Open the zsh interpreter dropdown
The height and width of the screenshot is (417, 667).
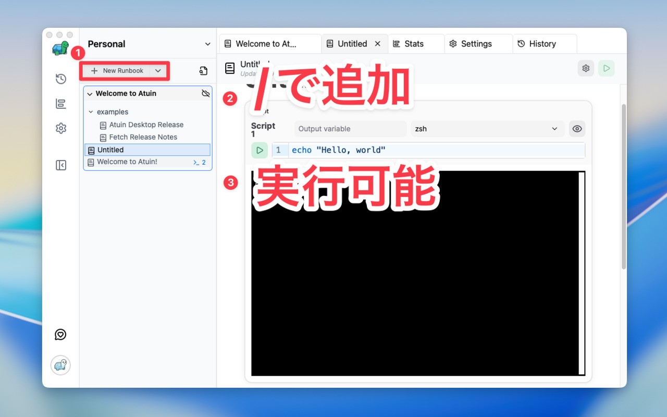(487, 129)
